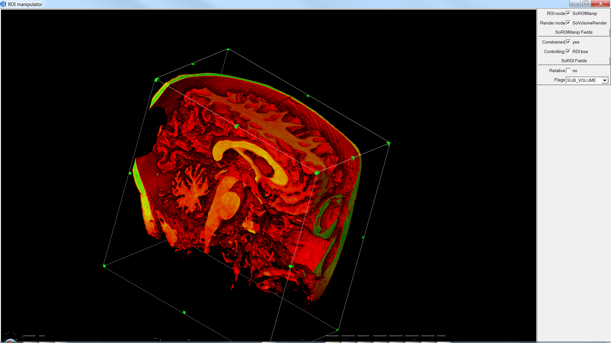Expand the Flags dropdown arrow
The width and height of the screenshot is (611, 343).
(x=605, y=80)
